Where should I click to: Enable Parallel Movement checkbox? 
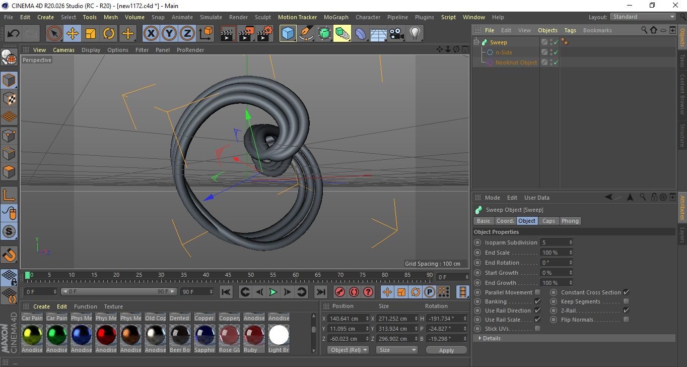537,292
